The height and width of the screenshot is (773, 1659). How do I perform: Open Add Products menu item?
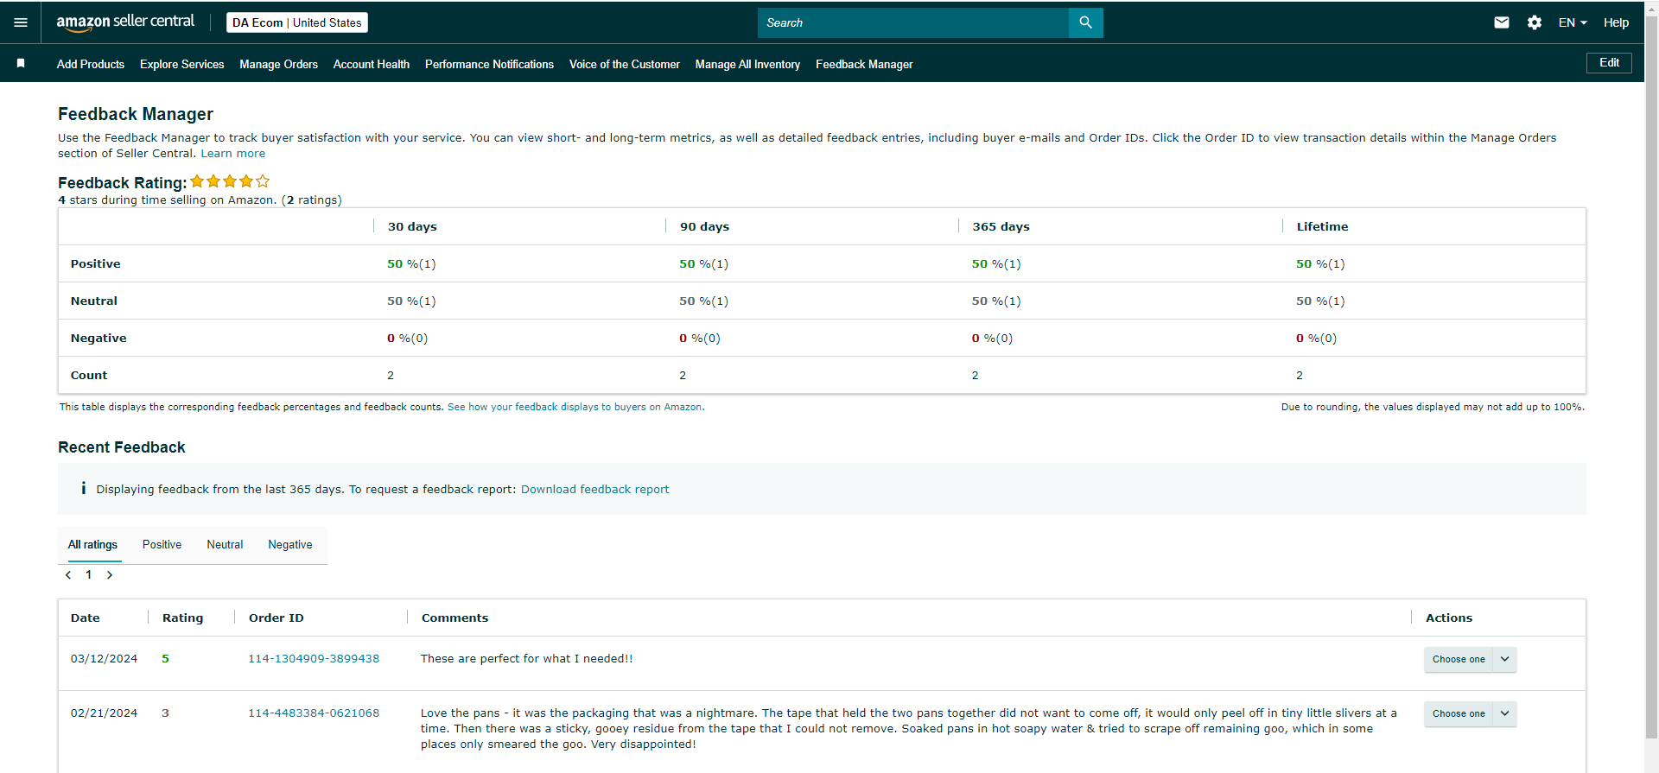[91, 64]
